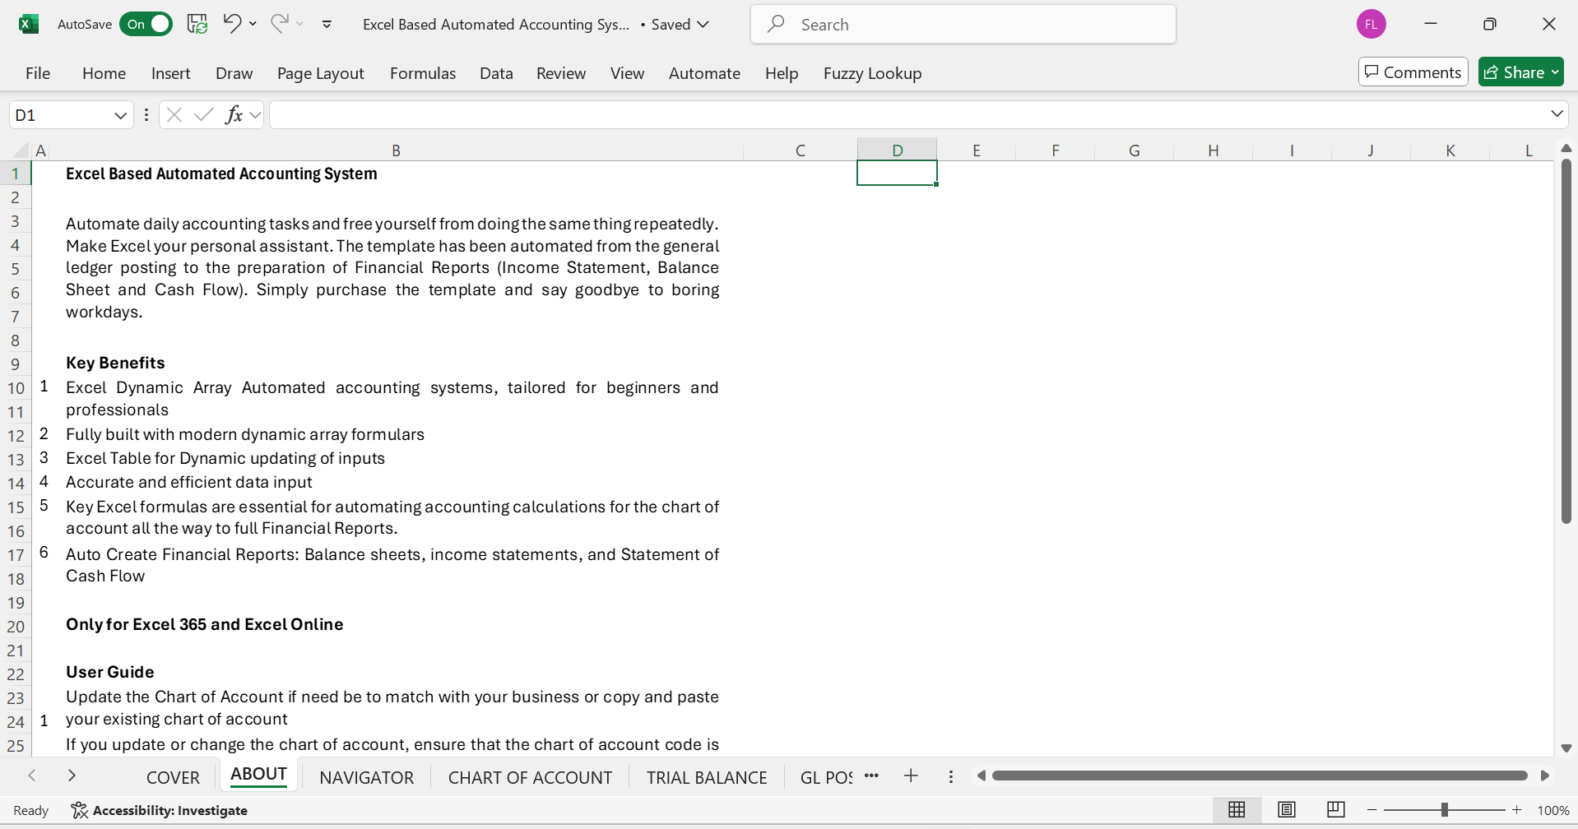The height and width of the screenshot is (829, 1578).
Task: Open the FL user account avatar
Action: coord(1371,24)
